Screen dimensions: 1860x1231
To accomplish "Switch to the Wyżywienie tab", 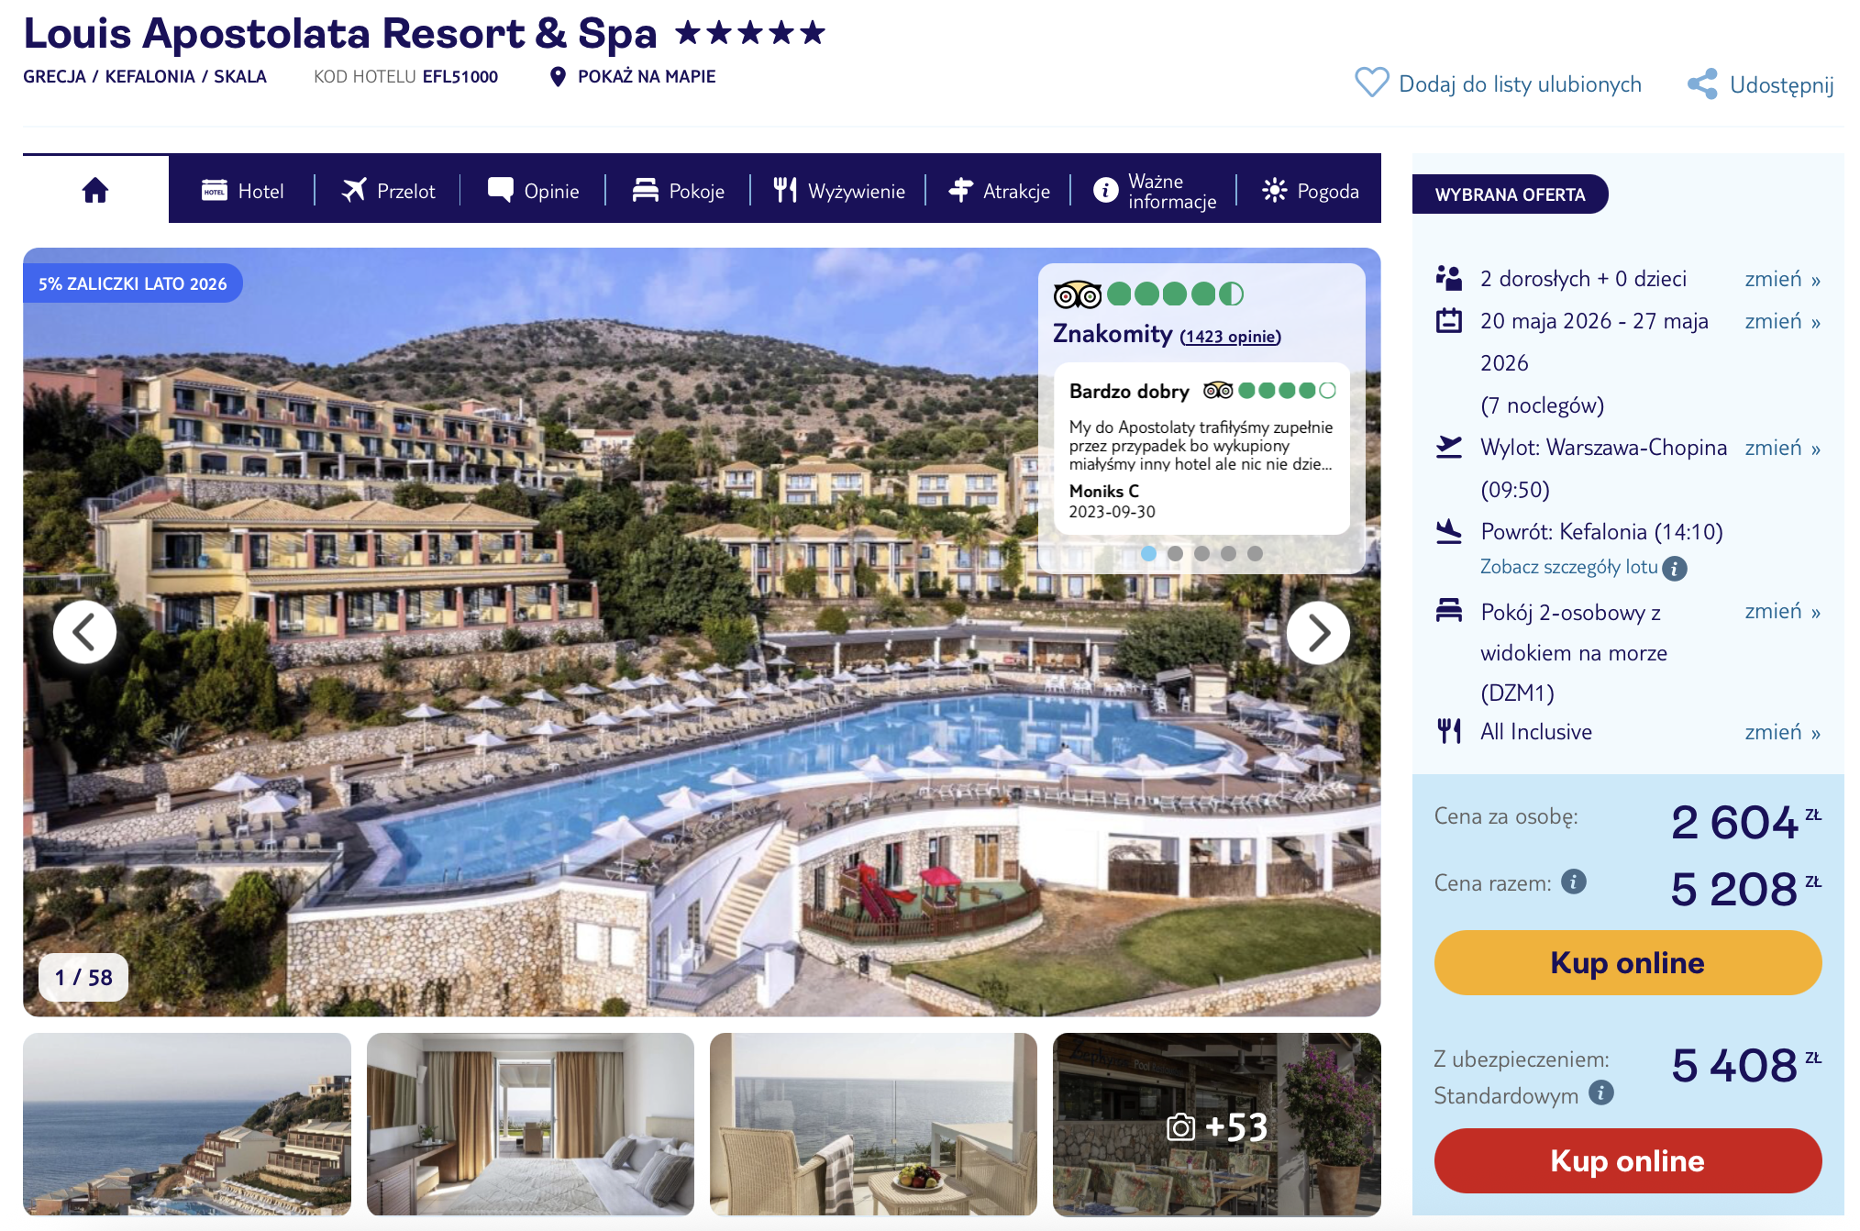I will (838, 191).
